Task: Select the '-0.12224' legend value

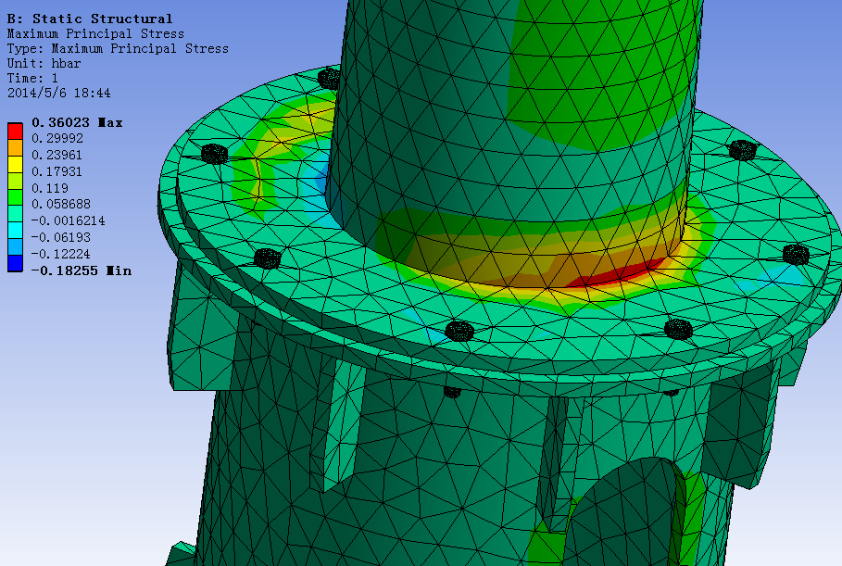Action: pyautogui.click(x=61, y=254)
